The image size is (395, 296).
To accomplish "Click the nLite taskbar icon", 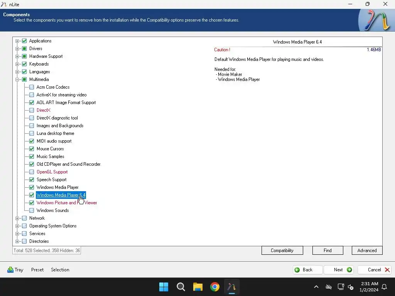I will (232, 287).
